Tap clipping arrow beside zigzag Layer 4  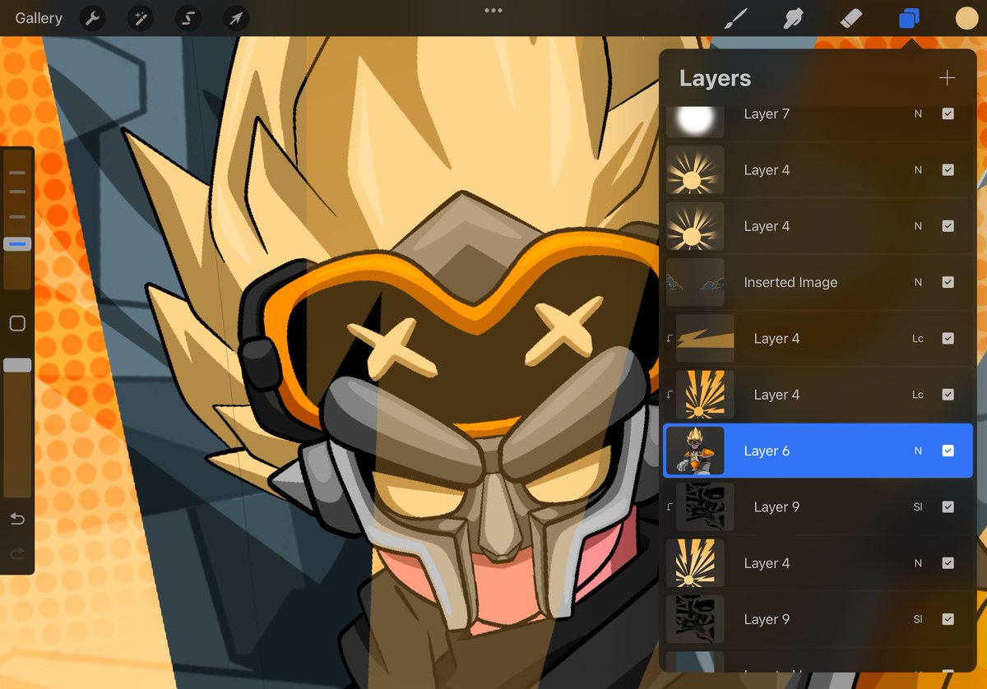point(669,338)
